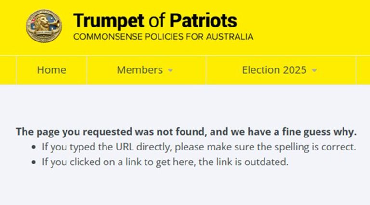This screenshot has width=370, height=205.
Task: Open the Members menu item
Action: click(x=140, y=70)
